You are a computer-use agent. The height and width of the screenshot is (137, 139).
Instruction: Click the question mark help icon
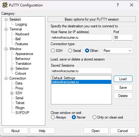pyautogui.click(x=118, y=5)
